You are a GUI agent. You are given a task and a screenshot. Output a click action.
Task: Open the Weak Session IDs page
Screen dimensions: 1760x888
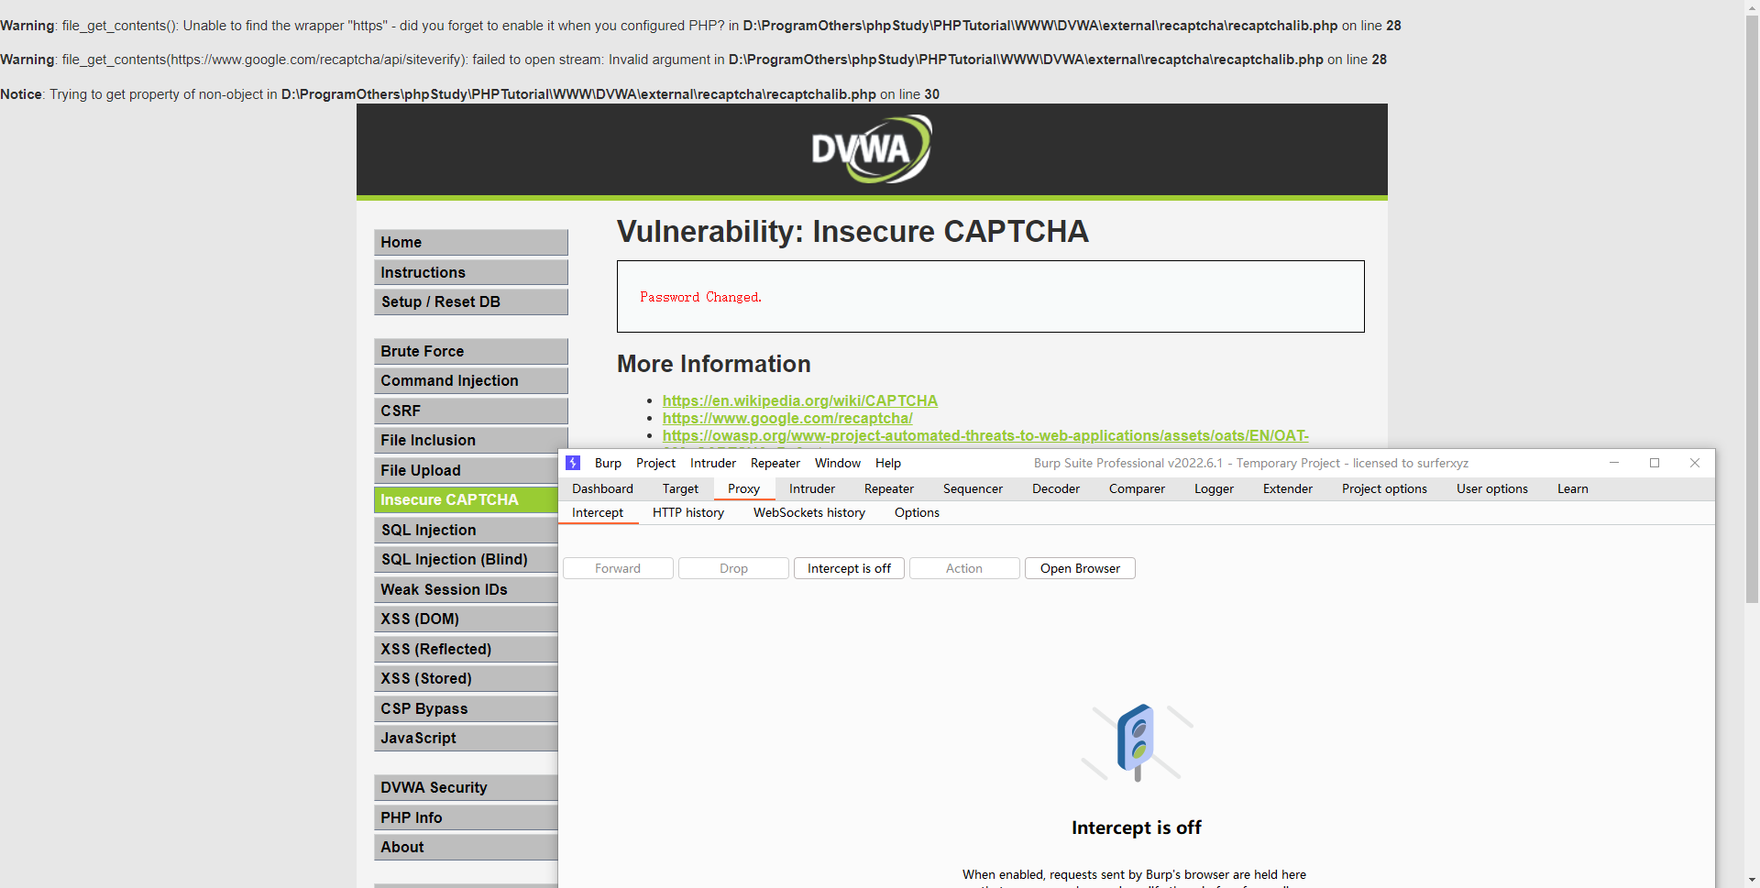click(466, 589)
